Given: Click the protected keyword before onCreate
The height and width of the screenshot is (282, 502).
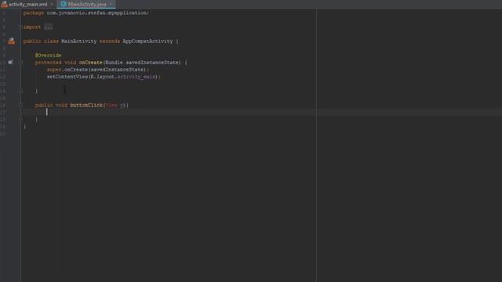Looking at the screenshot, I should [x=48, y=63].
